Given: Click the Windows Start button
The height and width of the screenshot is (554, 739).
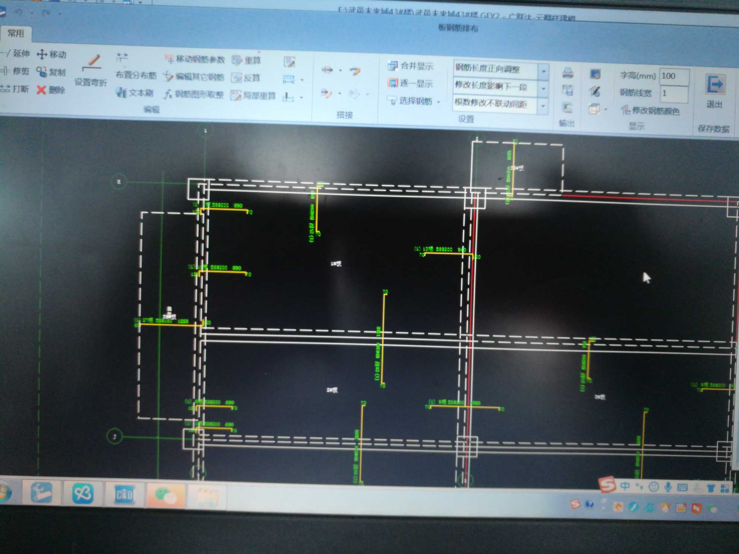Looking at the screenshot, I should 5,492.
